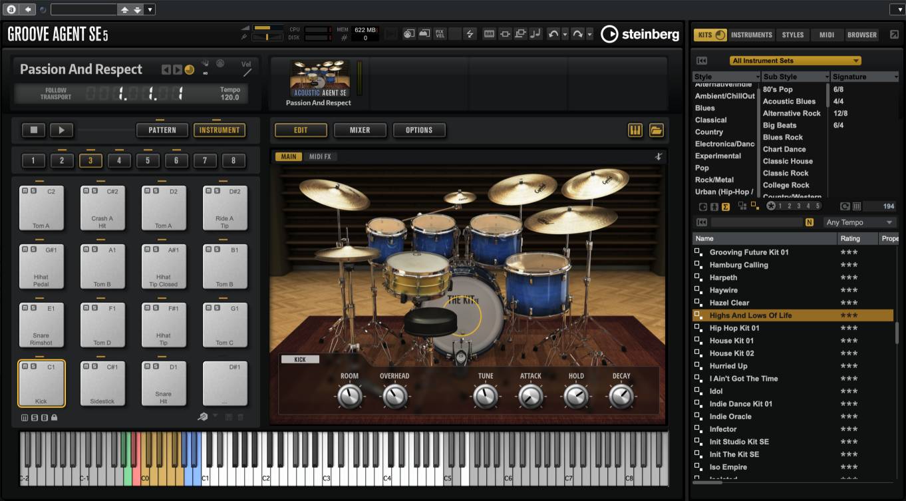This screenshot has width=906, height=501.
Task: Open the Steinberg logo
Action: pos(640,34)
